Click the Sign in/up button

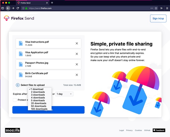158,19
